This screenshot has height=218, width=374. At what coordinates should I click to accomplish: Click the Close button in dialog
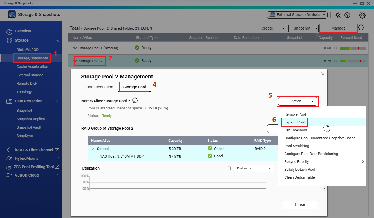coord(300,204)
